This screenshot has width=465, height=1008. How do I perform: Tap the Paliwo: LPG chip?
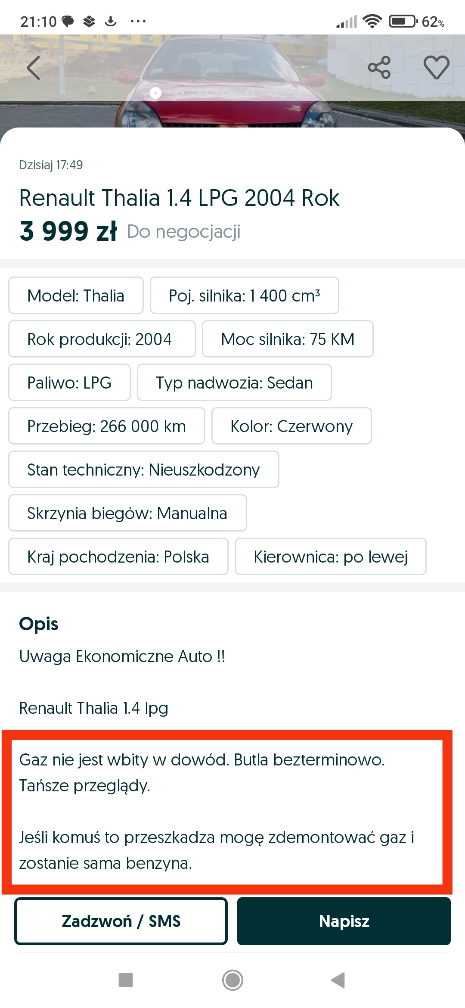pyautogui.click(x=69, y=383)
